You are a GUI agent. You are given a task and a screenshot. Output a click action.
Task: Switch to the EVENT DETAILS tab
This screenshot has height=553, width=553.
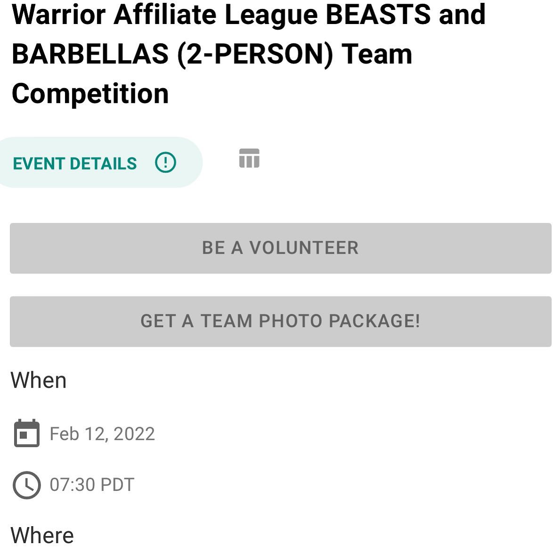pos(75,163)
